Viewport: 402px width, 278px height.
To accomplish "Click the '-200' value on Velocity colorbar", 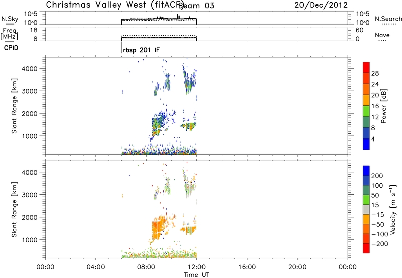I will (380, 244).
